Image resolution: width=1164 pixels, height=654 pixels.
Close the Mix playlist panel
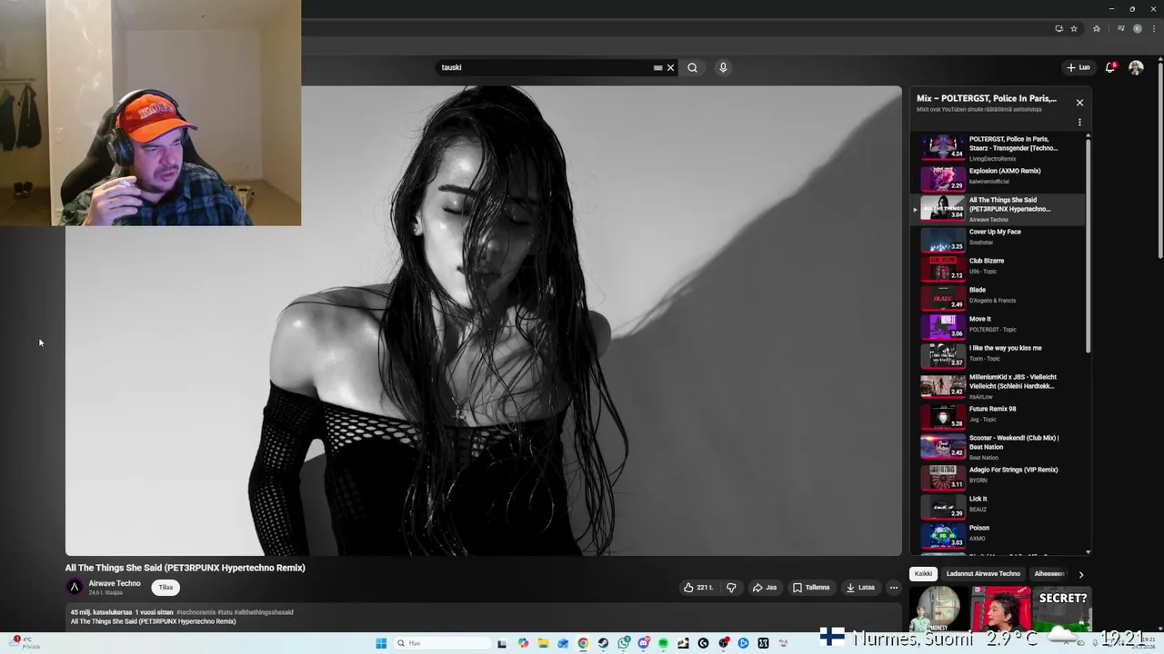coord(1079,103)
